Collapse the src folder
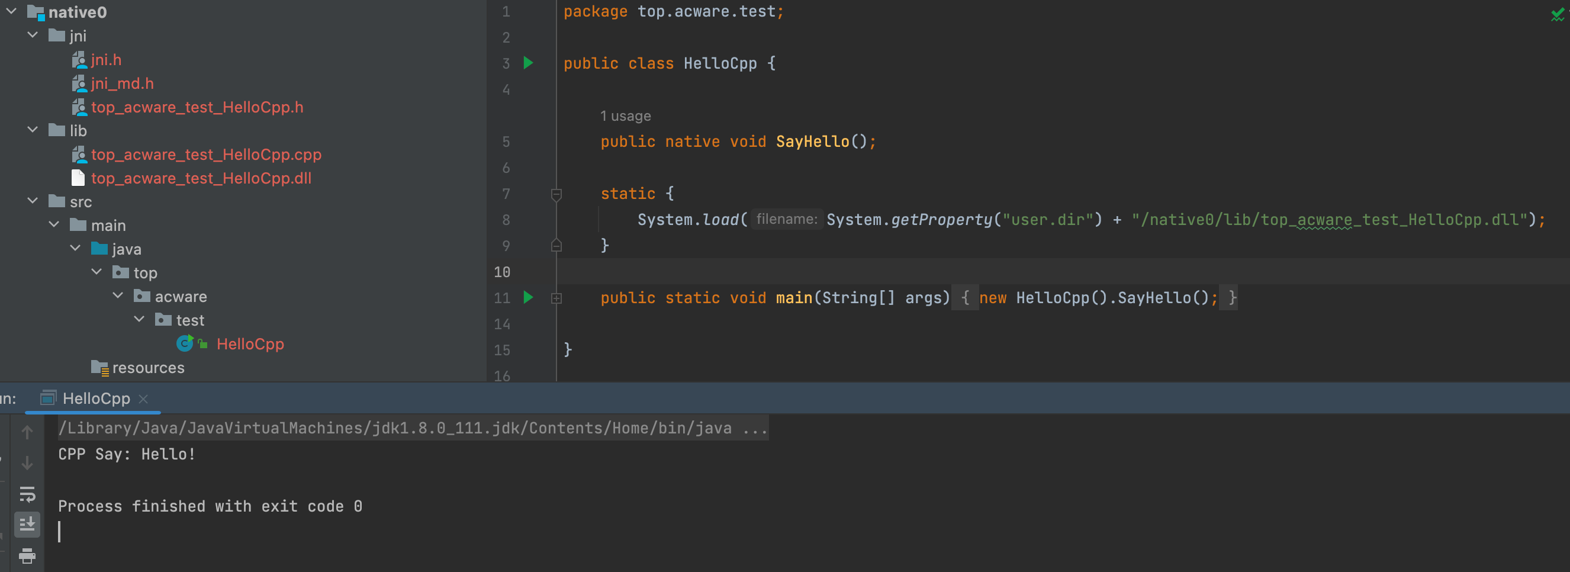The image size is (1570, 572). 33,201
